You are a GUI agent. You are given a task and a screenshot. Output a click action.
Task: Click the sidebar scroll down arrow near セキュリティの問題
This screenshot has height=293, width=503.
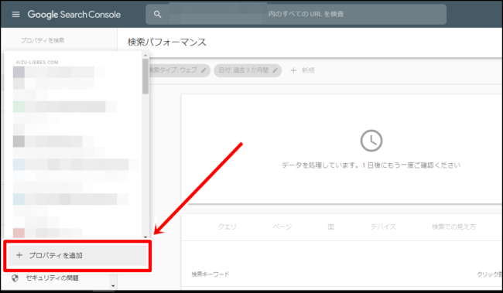pyautogui.click(x=113, y=285)
